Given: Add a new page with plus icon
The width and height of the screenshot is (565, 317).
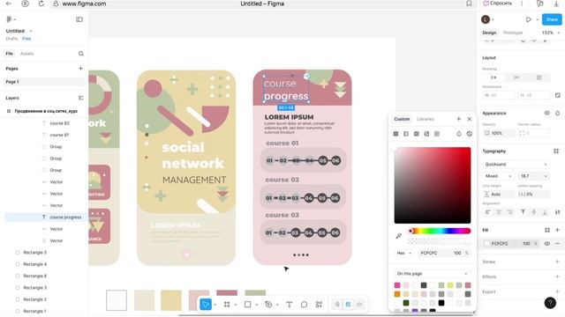Looking at the screenshot, I should (x=80, y=69).
